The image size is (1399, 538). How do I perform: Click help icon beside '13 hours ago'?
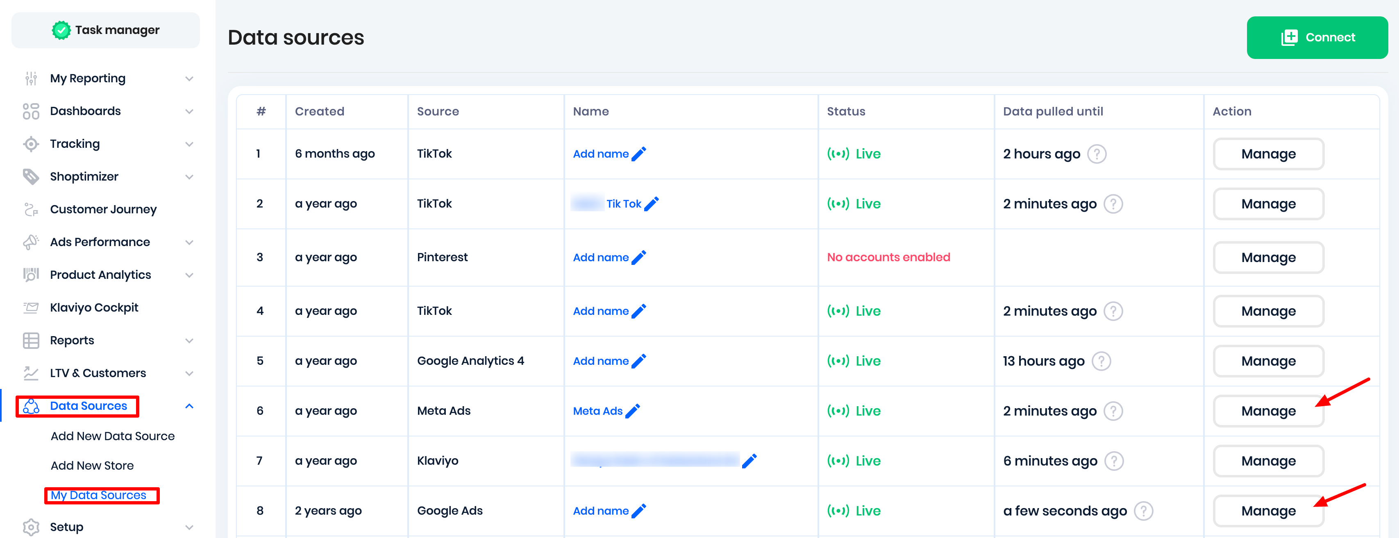(1101, 361)
